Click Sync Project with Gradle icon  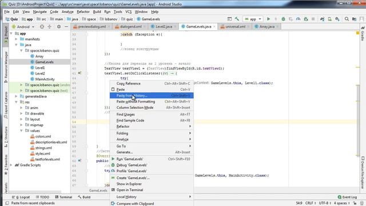click(323, 19)
